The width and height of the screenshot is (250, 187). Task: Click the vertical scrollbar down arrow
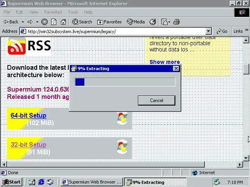(x=246, y=158)
